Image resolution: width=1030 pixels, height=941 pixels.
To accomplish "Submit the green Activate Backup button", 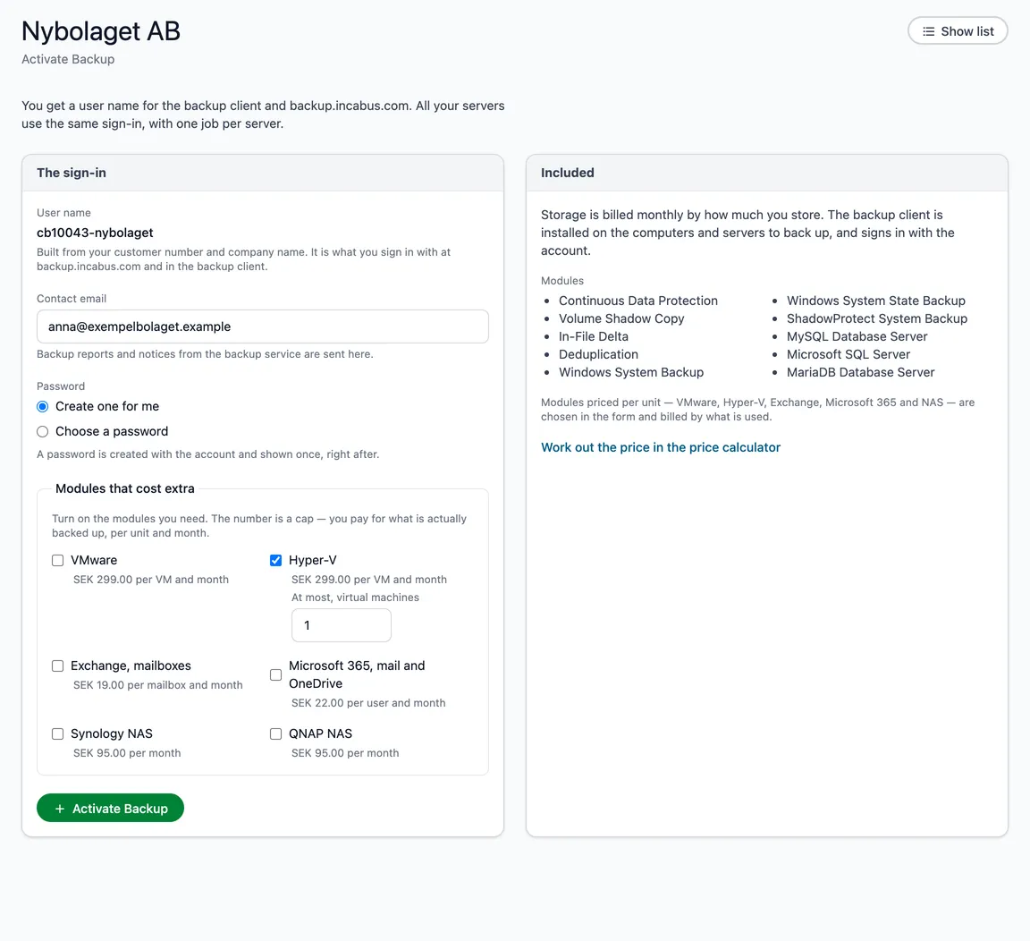I will point(110,809).
